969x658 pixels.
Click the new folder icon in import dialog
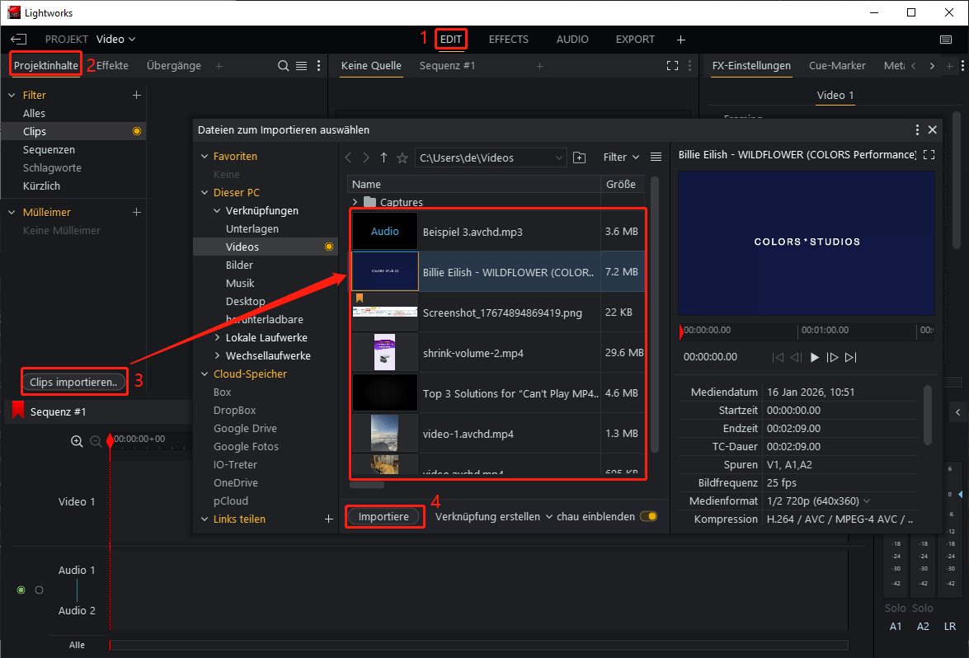click(579, 157)
